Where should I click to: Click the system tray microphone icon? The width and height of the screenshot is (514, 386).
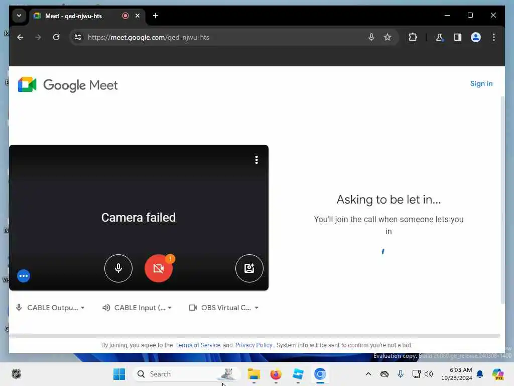[x=400, y=374]
